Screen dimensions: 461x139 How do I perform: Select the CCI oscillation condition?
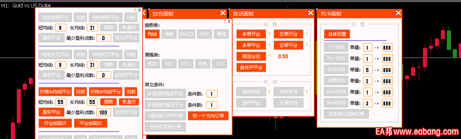click(x=219, y=63)
